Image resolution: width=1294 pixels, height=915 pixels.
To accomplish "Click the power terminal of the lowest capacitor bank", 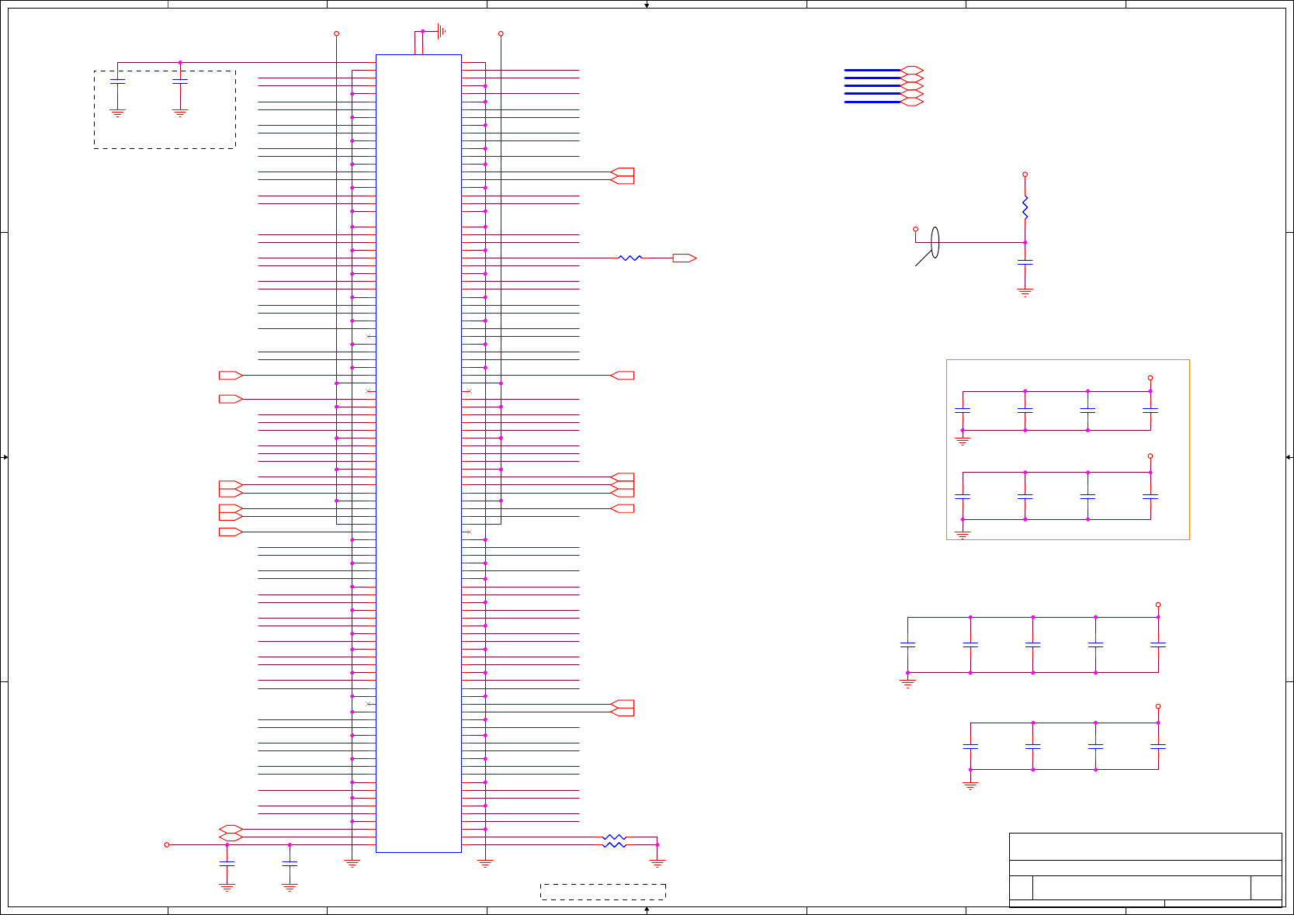I will tap(1158, 706).
